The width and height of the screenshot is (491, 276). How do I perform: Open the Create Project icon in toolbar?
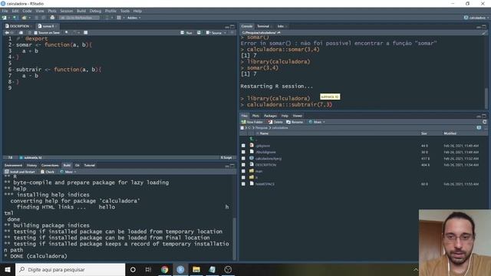[15, 18]
